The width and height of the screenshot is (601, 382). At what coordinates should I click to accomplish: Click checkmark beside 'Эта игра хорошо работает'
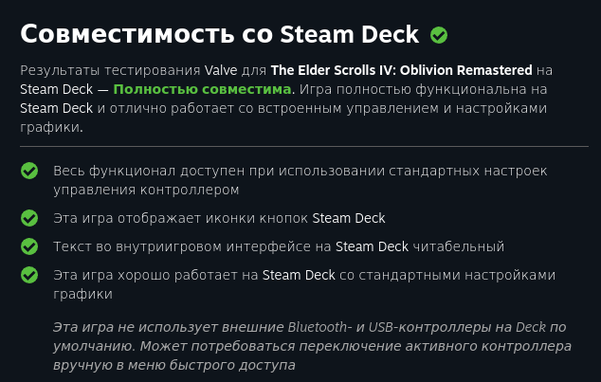pos(29,275)
